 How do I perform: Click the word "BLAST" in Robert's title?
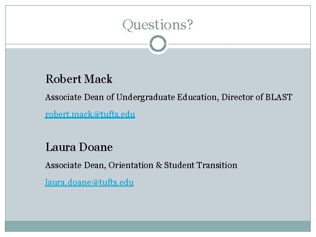(279, 97)
